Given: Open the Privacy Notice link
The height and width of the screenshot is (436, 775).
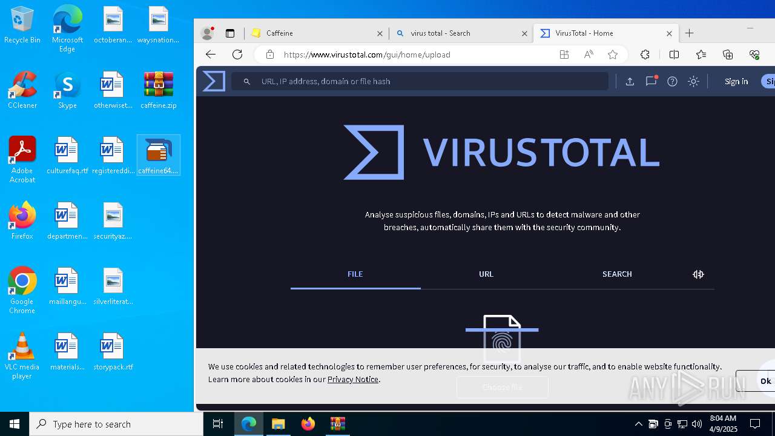Looking at the screenshot, I should (x=353, y=380).
